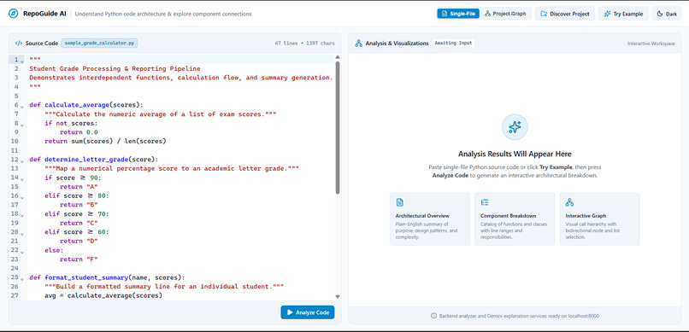Screen dimensions: 689x332
Task: Click the editor scroll down arrow
Action: pos(338,297)
